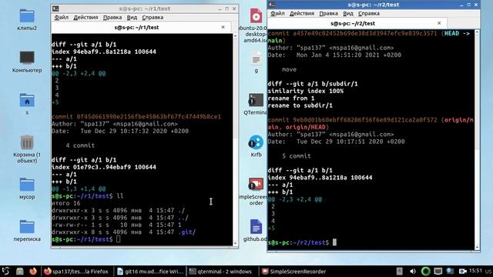
Task: Click 'rename to subdir/1' line
Action: (x=300, y=105)
